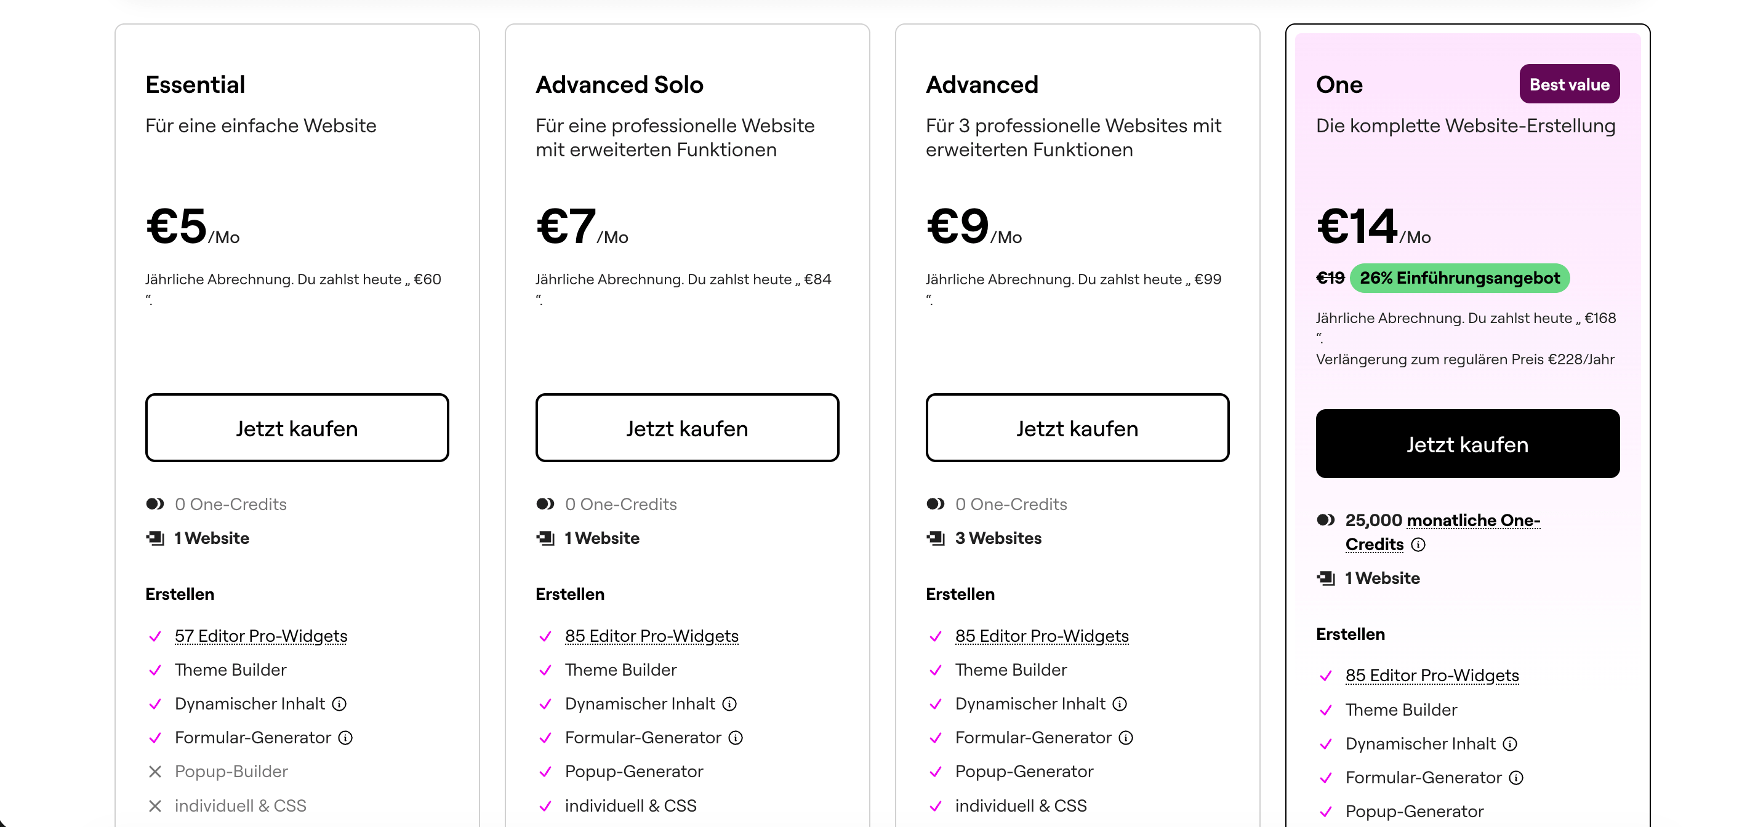This screenshot has width=1758, height=827.
Task: Show info for monatliche One-Credits
Action: click(x=1418, y=545)
